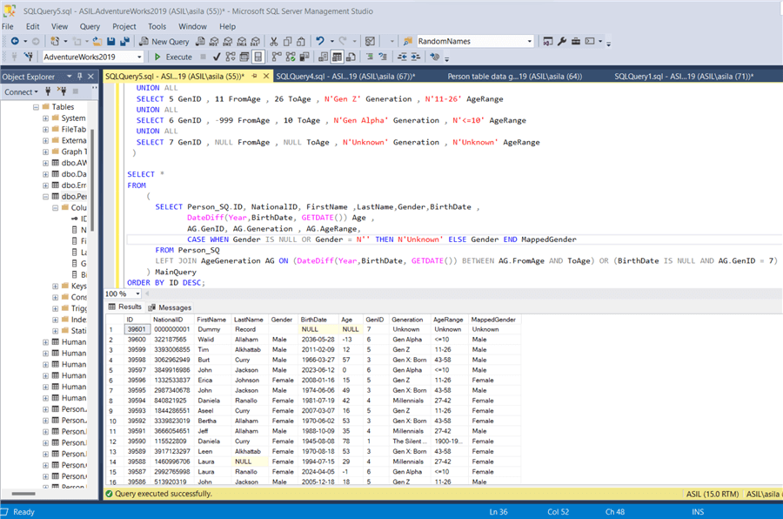Open the Comment Out Selected Lines icon
The width and height of the screenshot is (783, 519).
[370, 57]
